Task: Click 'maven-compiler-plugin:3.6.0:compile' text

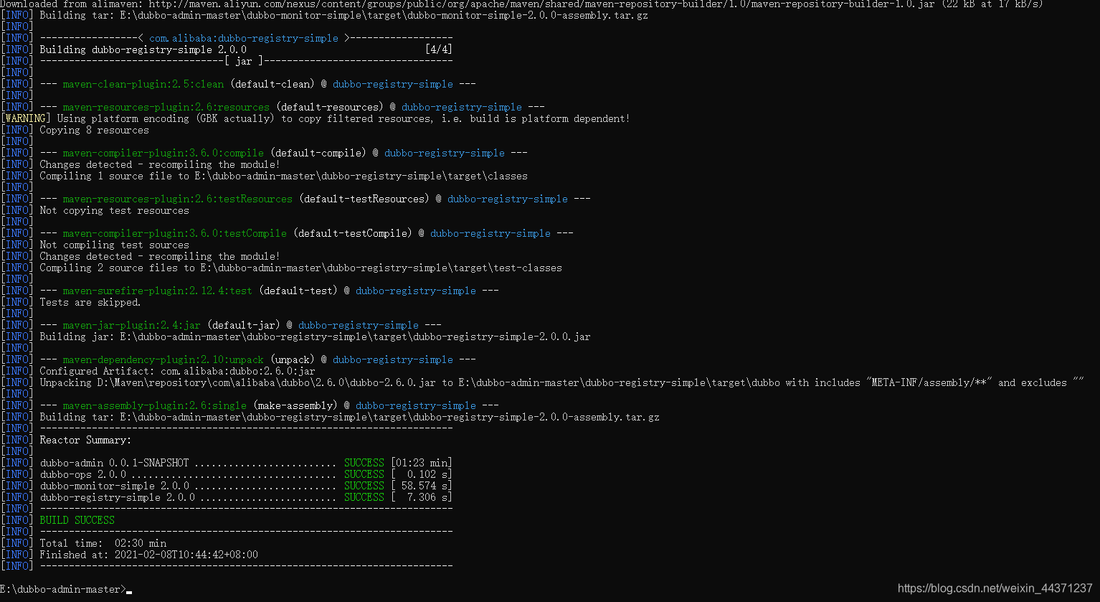Action: (163, 153)
